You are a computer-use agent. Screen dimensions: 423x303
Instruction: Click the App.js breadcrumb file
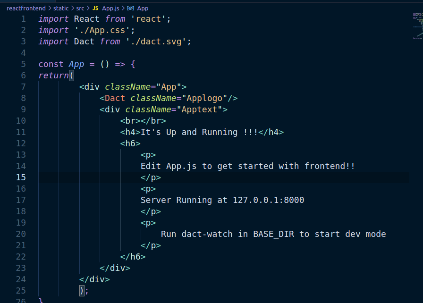(110, 8)
